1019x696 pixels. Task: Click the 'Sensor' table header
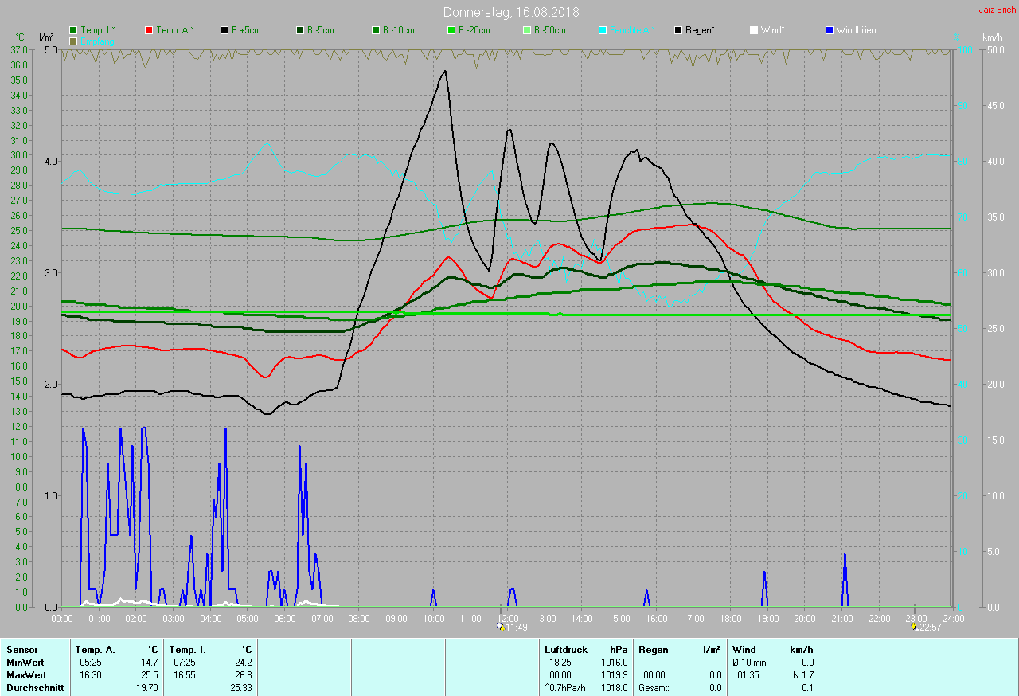[x=21, y=650]
